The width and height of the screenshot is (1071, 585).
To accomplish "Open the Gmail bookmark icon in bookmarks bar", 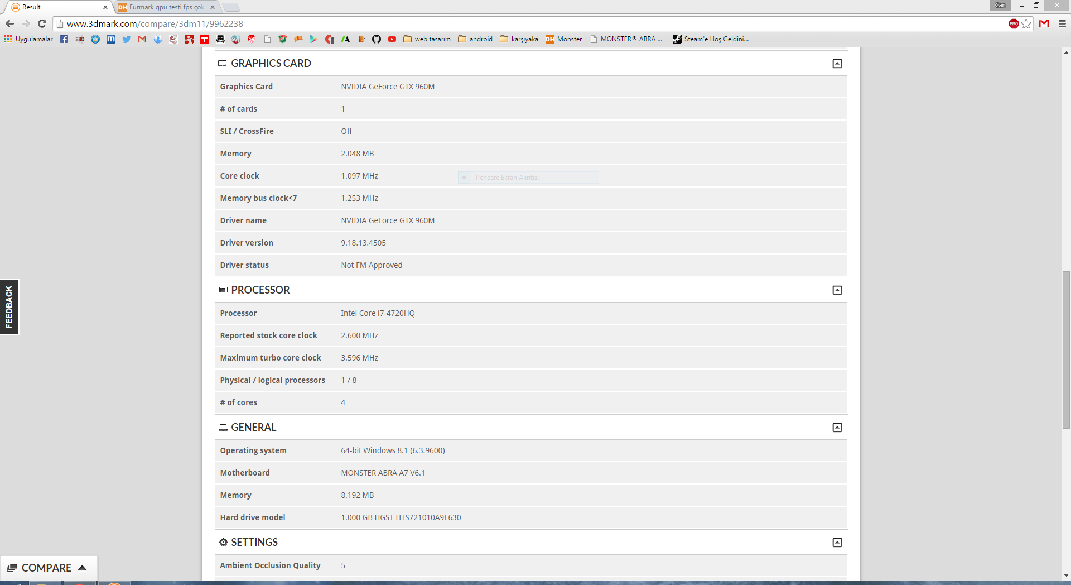I will (x=142, y=39).
